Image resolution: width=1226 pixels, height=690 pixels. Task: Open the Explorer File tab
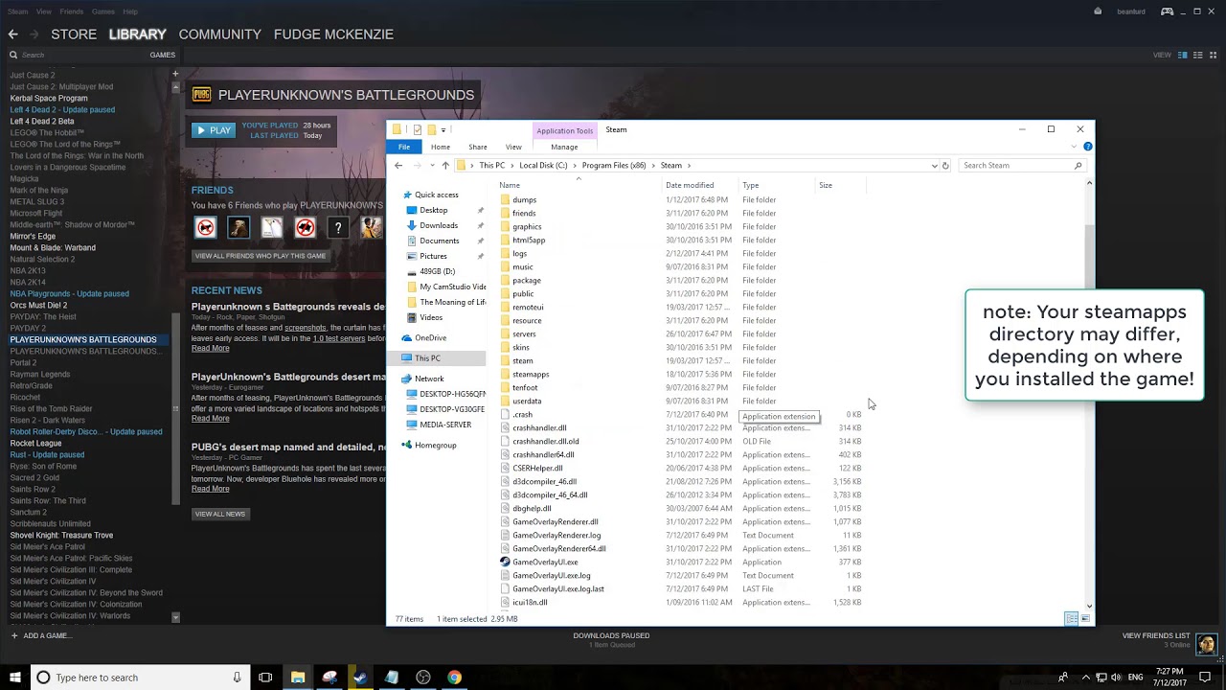(x=404, y=147)
